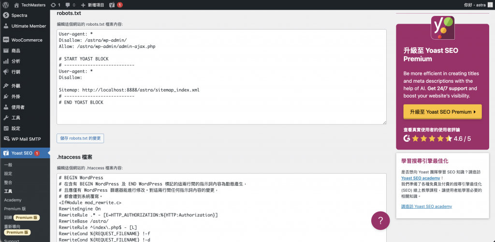Select the Yoast SEO sidebar menu

coord(25,153)
